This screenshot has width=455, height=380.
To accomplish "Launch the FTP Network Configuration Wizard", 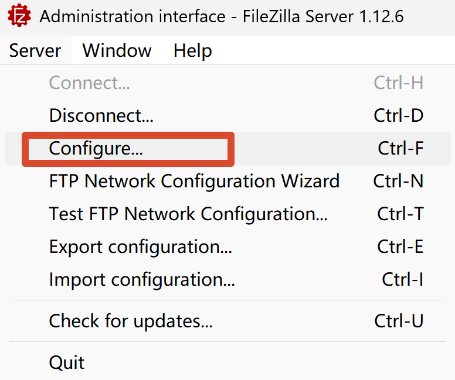I will tap(227, 181).
